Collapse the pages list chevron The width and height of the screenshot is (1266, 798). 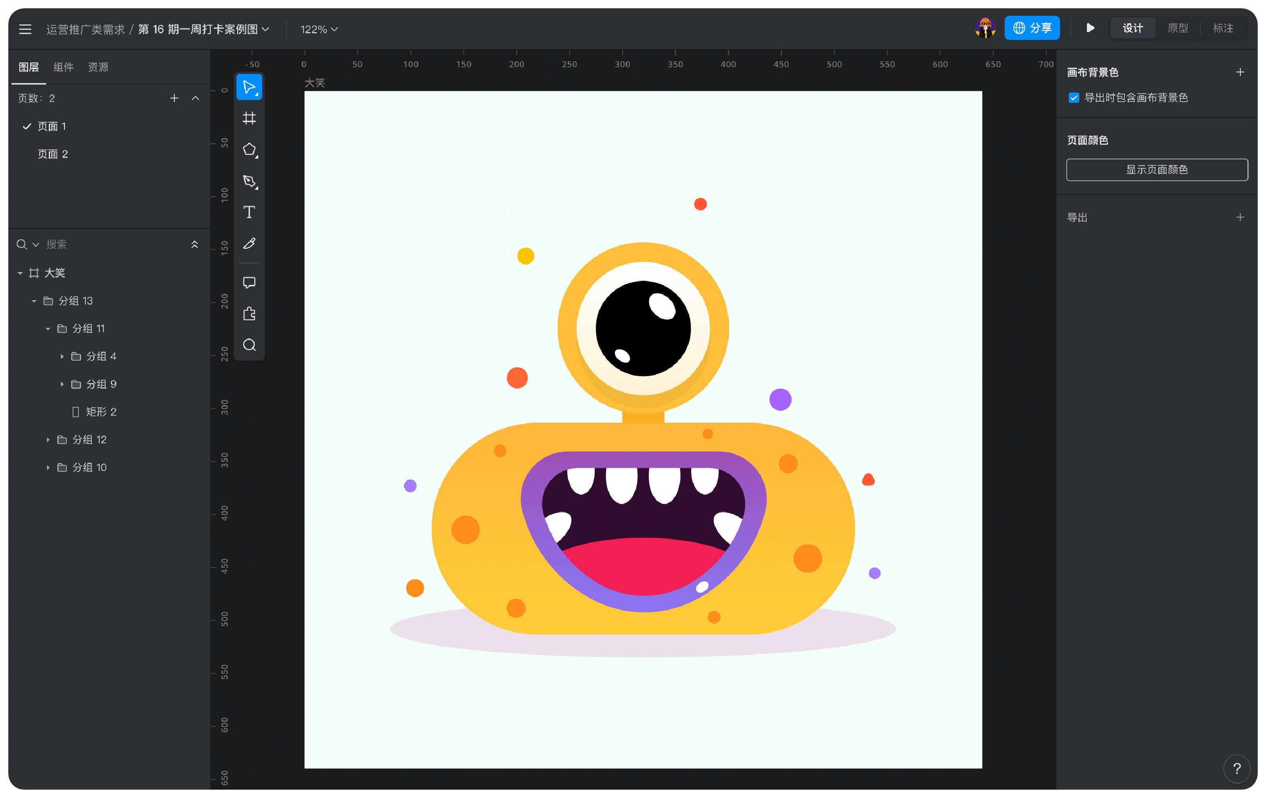[x=196, y=98]
